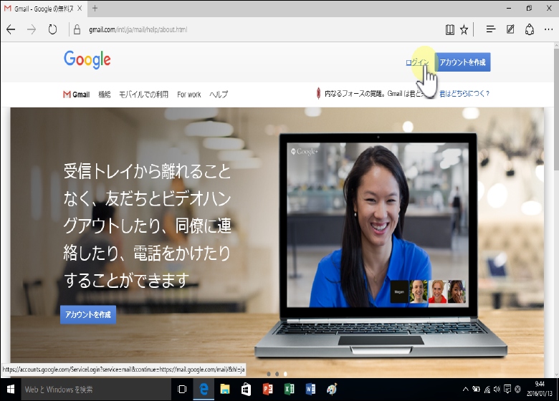Reload the page with the refresh icon

point(52,29)
